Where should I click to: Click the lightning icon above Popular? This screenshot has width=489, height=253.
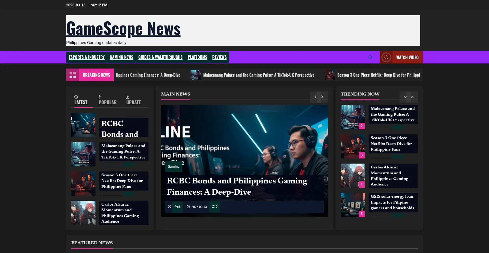(100, 97)
